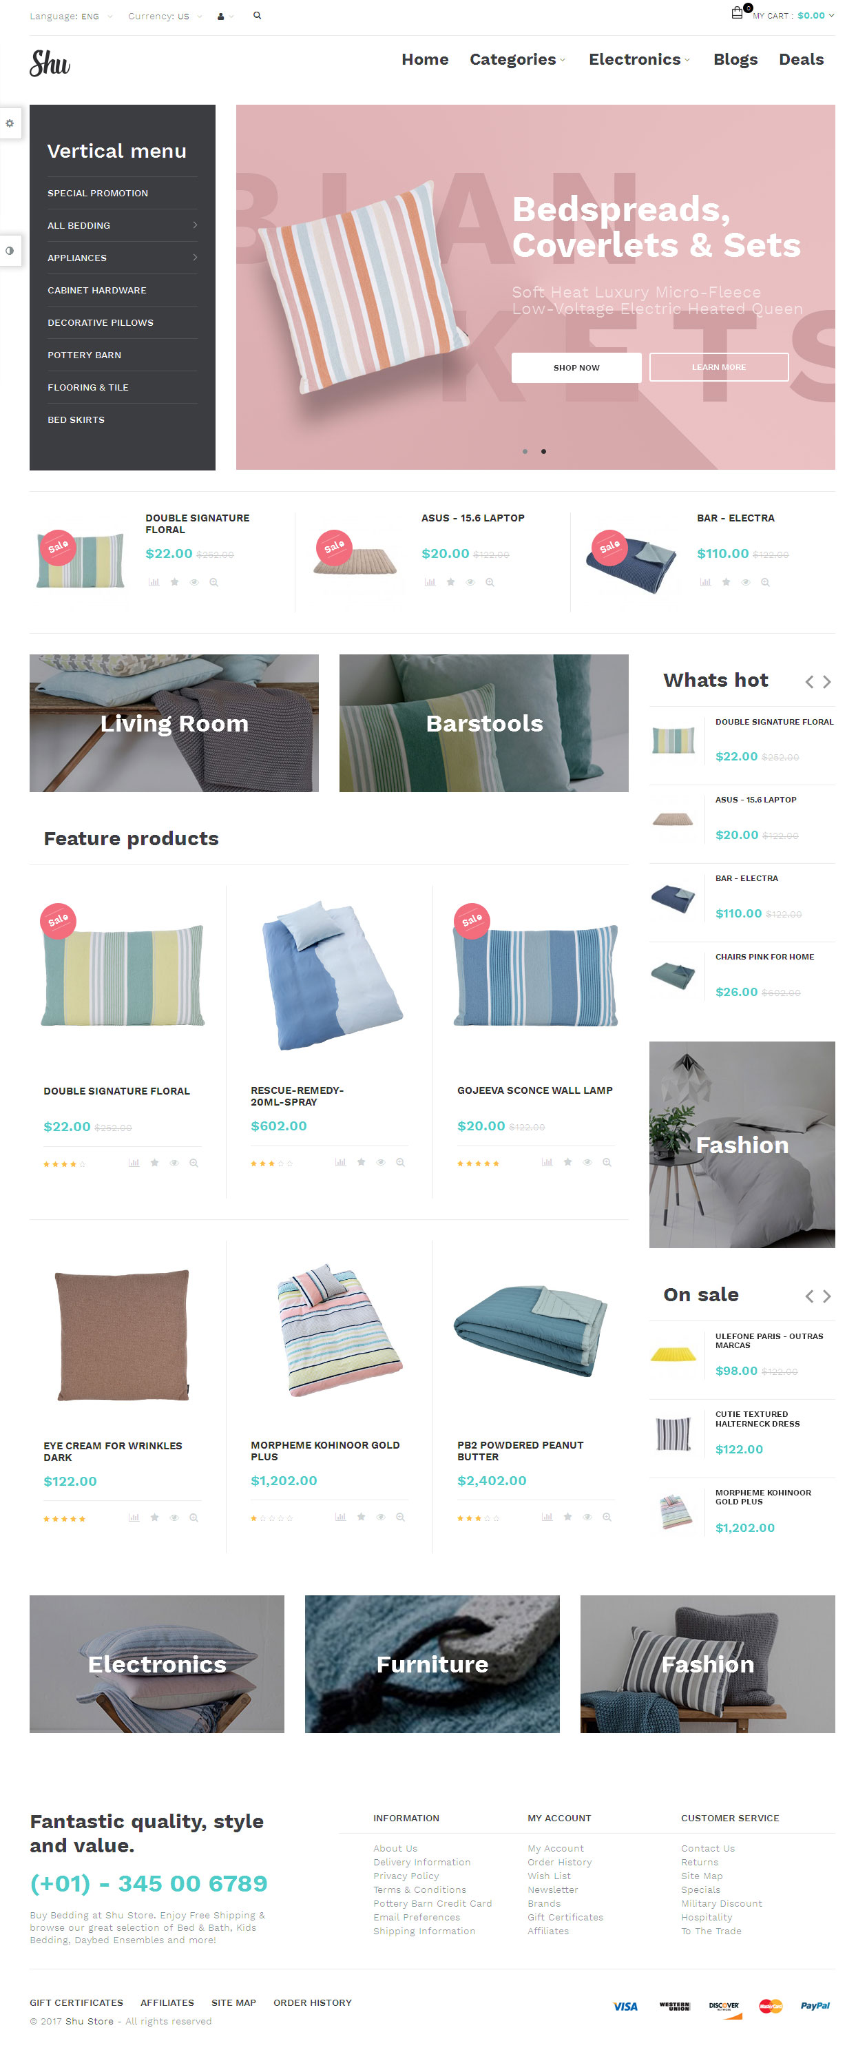The image size is (867, 2072).
Task: Toggle the contrast half-circle icon on left edge
Action: pos(10,250)
